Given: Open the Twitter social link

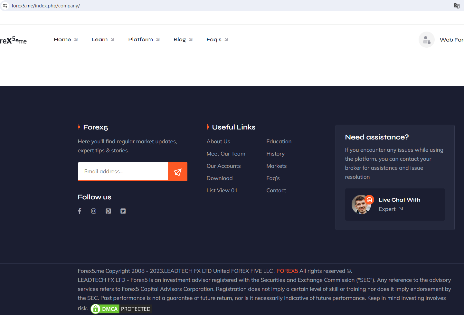Looking at the screenshot, I should point(123,211).
